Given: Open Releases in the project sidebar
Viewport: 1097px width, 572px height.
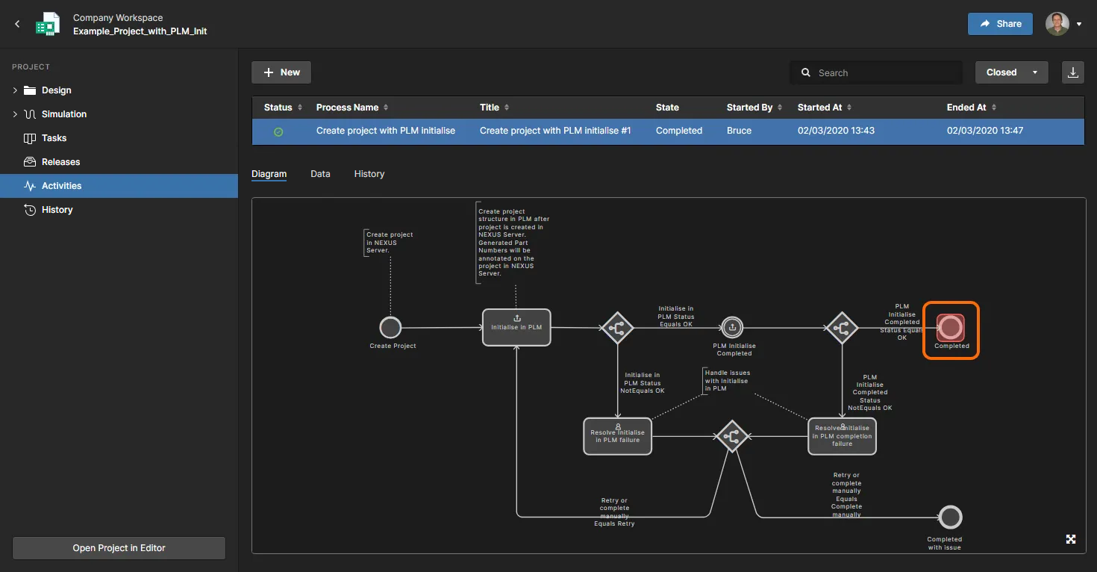Looking at the screenshot, I should 60,162.
